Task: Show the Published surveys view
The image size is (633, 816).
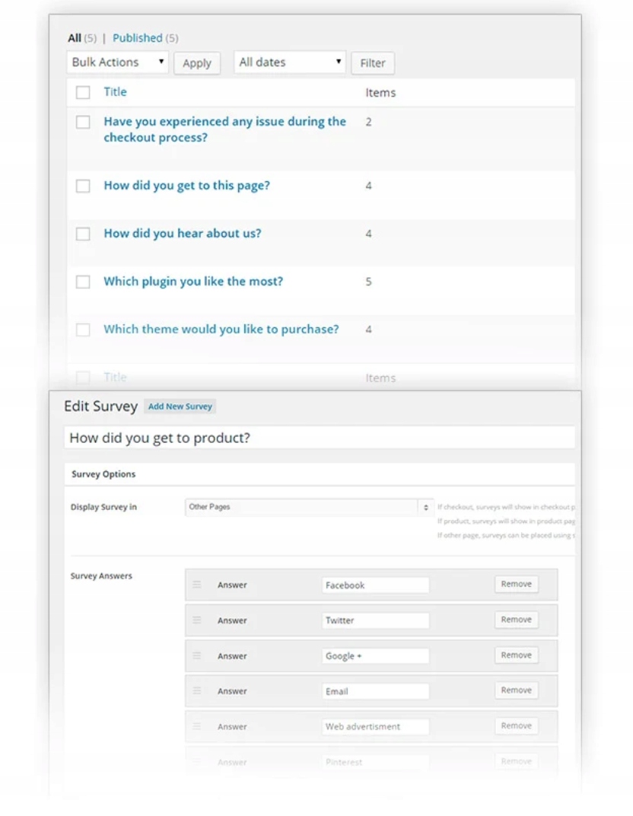Action: tap(138, 38)
